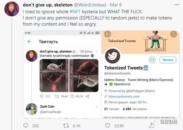Screen dimensions: 183x130
Task: Open the #NFT hashtag link
Action: click(x=75, y=12)
